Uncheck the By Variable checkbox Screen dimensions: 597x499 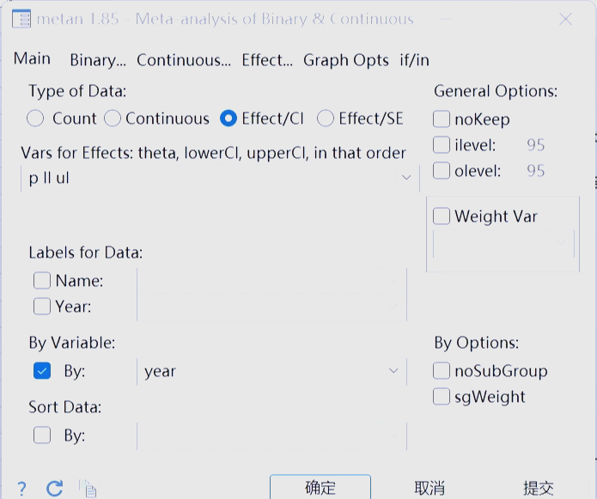42,371
